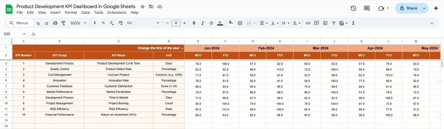Toggle italic formatting
Image resolution: width=444 pixels, height=129 pixels.
[203, 23]
